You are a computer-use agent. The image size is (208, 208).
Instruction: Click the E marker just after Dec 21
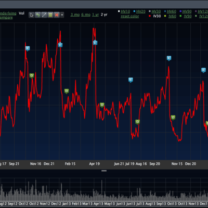[x=60, y=45]
